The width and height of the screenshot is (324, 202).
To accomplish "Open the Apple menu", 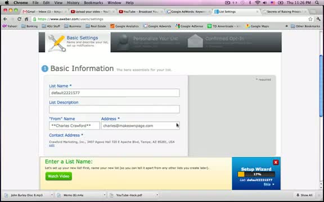I will click(x=7, y=3).
